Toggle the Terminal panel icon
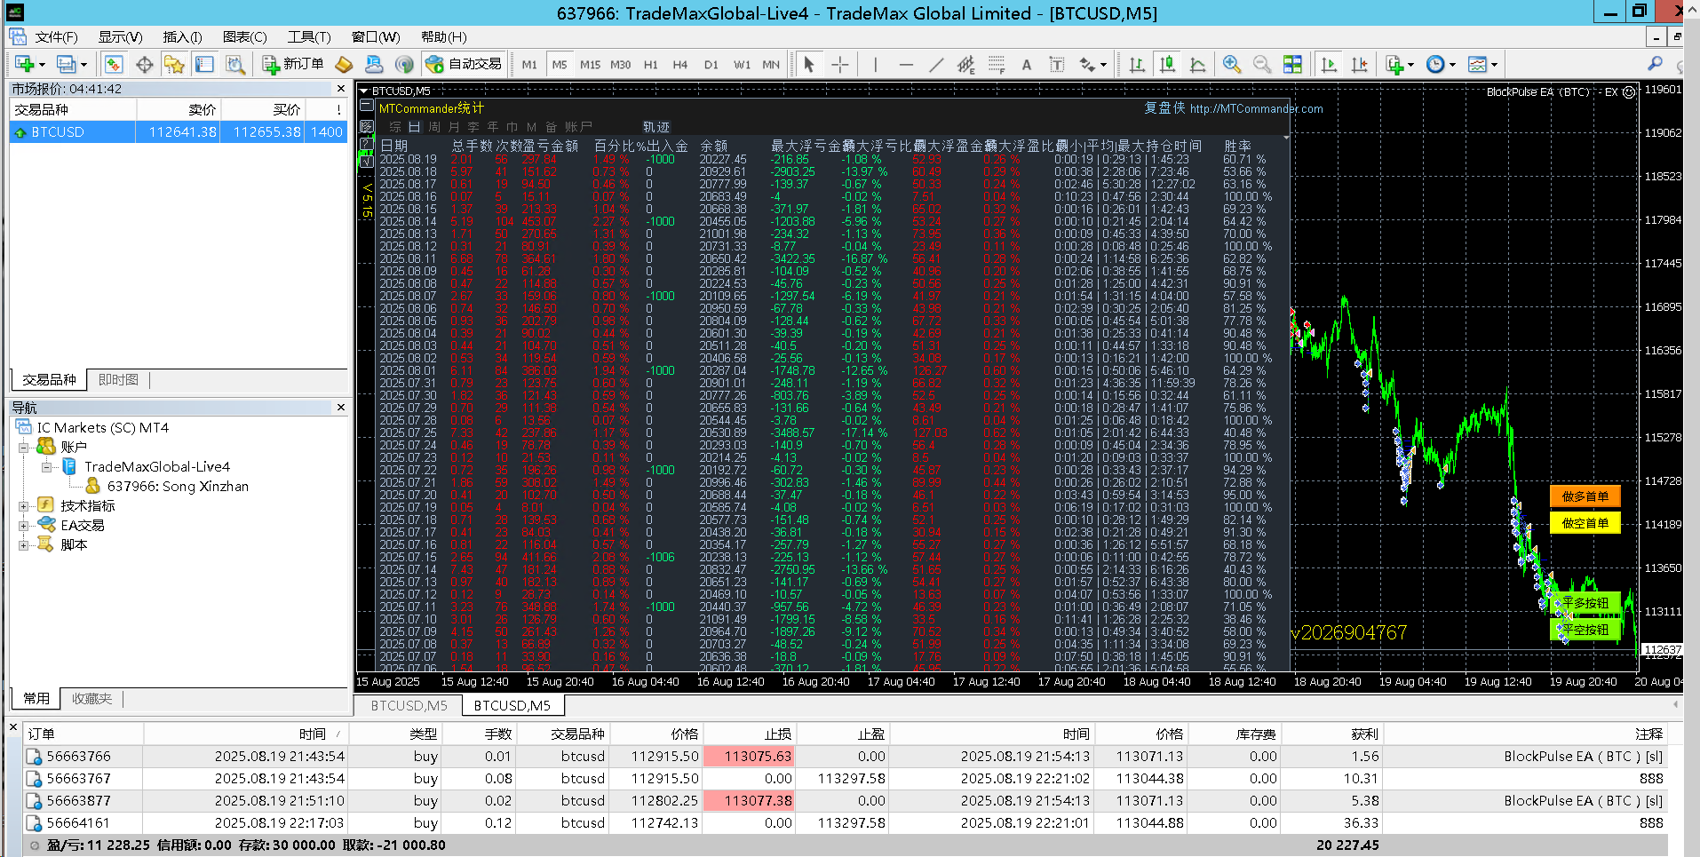The width and height of the screenshot is (1700, 857). point(205,64)
